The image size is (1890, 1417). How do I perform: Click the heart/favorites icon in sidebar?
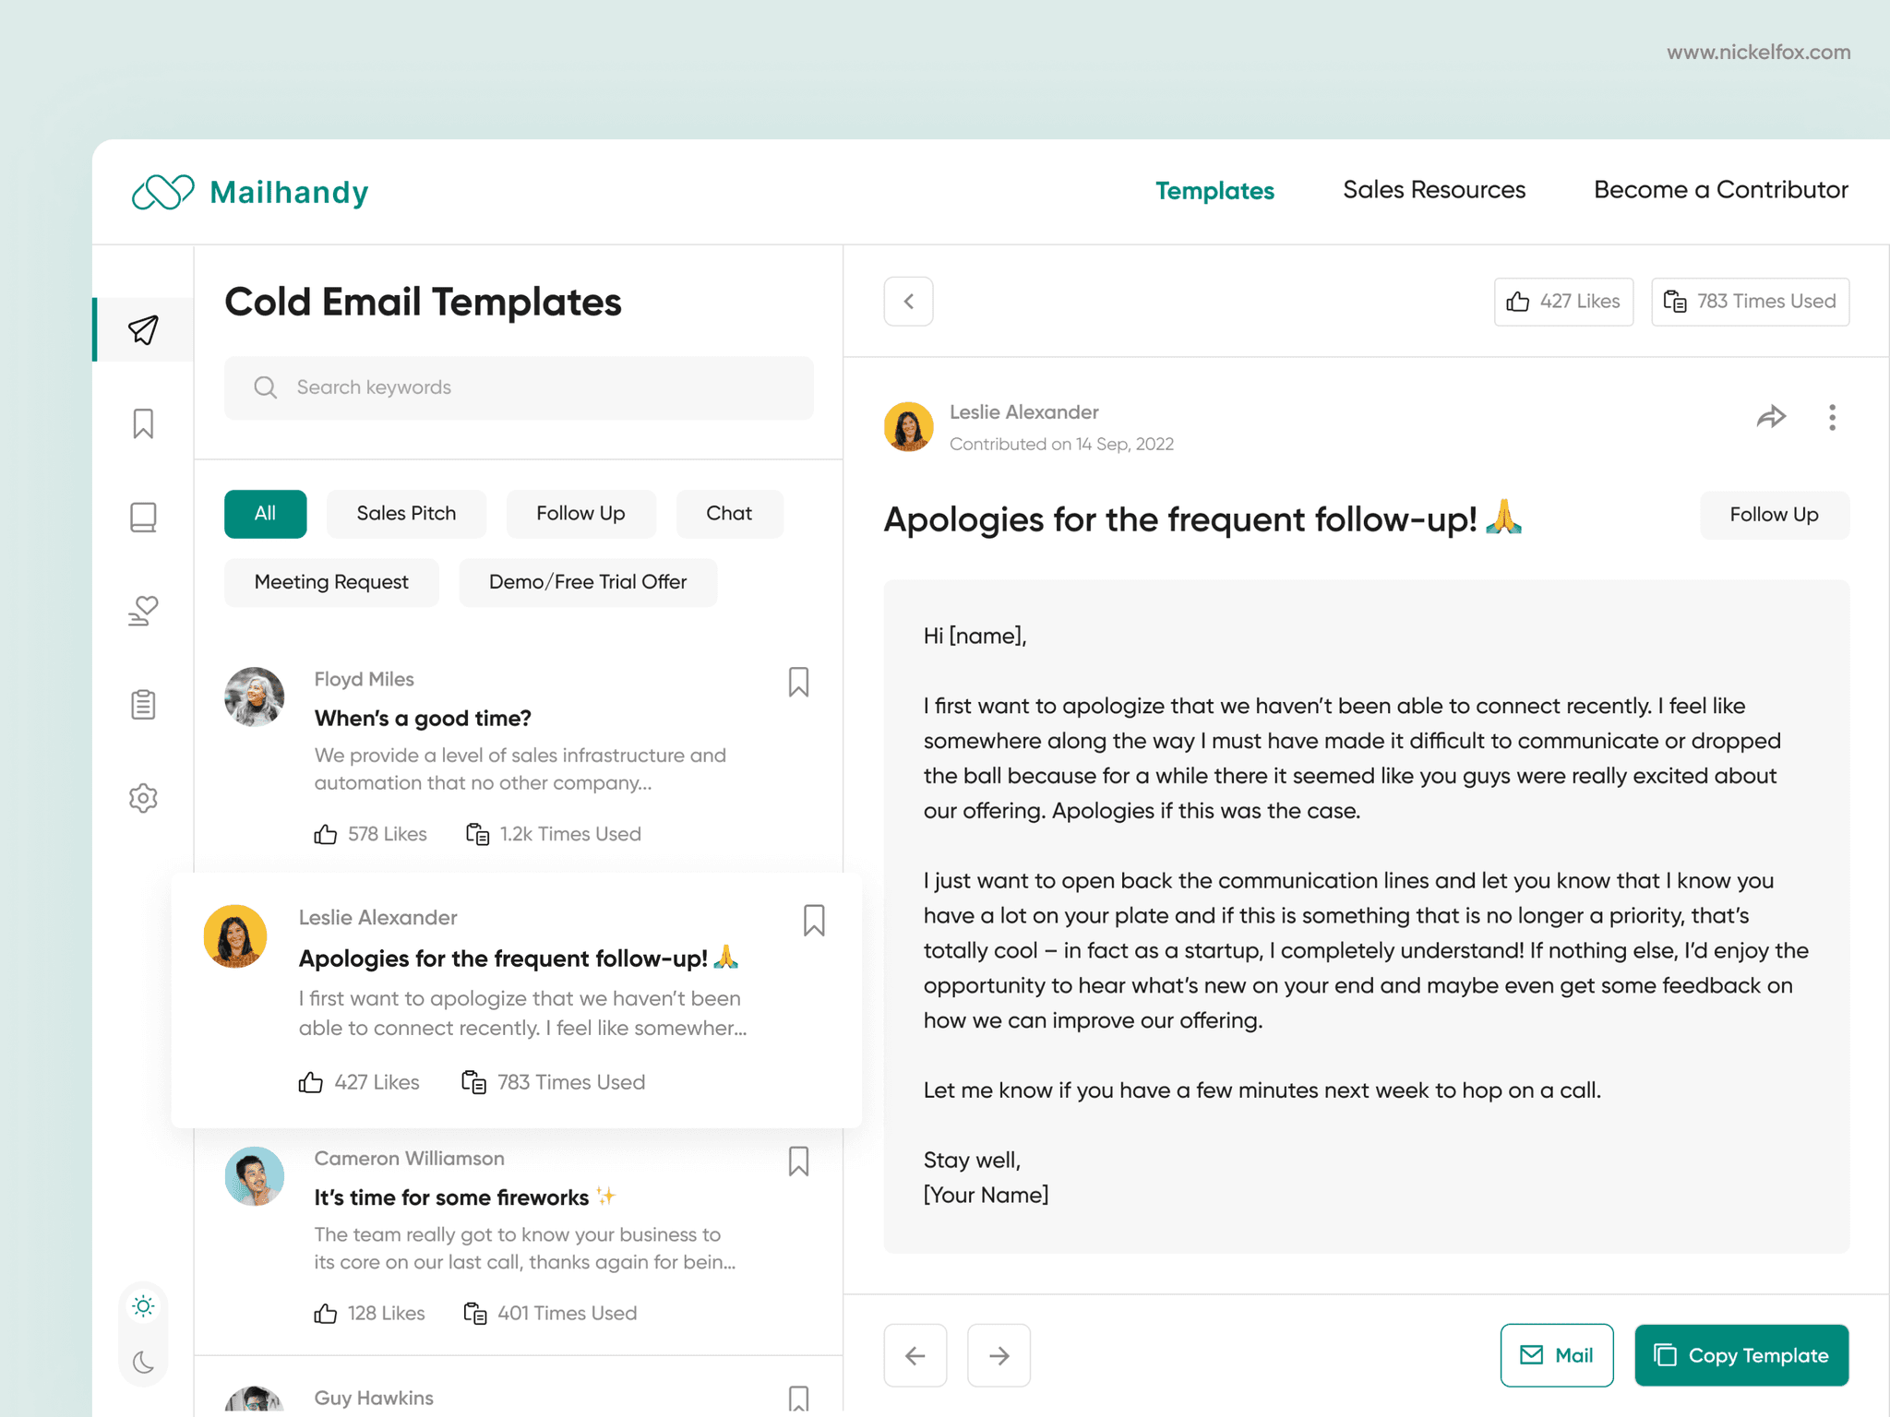[144, 611]
